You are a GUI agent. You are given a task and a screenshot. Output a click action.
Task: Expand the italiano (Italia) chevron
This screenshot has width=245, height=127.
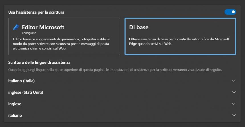coord(234,81)
